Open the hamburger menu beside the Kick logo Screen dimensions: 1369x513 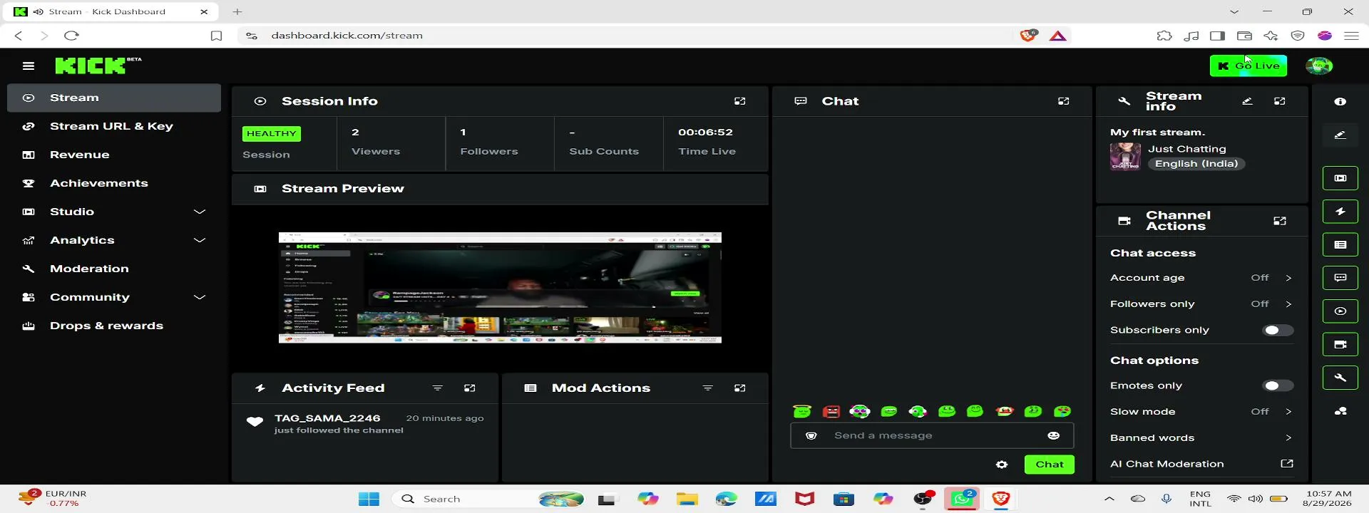(29, 66)
